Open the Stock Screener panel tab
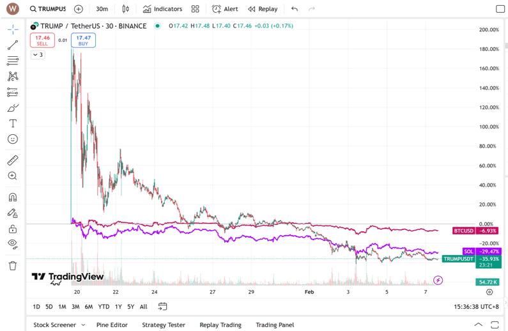 (54, 325)
